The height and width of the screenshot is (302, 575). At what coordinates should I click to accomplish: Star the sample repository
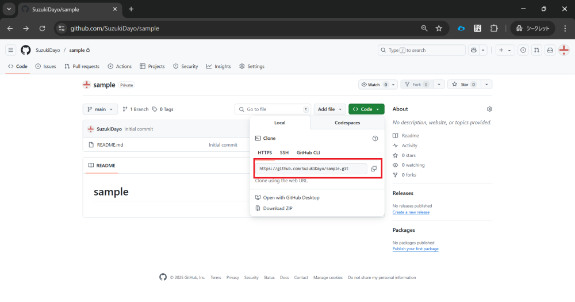click(464, 85)
